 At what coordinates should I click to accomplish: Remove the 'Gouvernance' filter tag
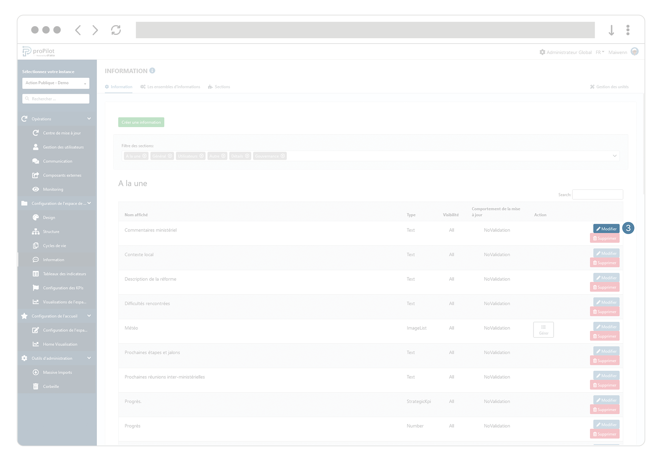[283, 156]
